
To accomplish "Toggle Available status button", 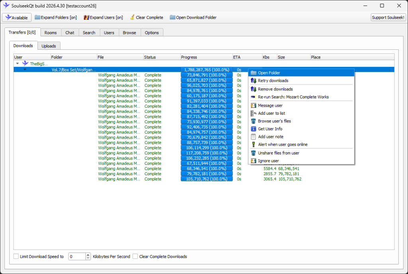I will coord(17,18).
